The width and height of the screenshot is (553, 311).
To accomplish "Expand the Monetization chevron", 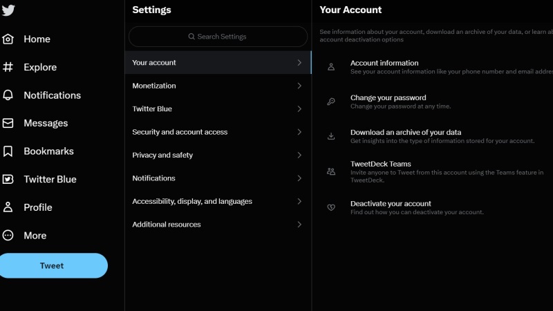I will [x=299, y=86].
